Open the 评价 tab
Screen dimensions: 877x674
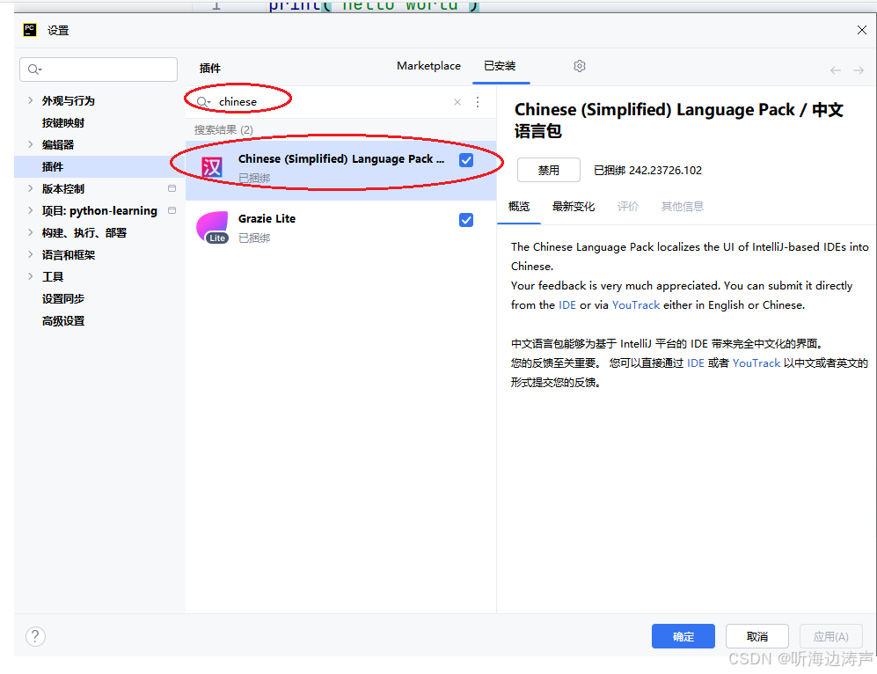point(627,207)
